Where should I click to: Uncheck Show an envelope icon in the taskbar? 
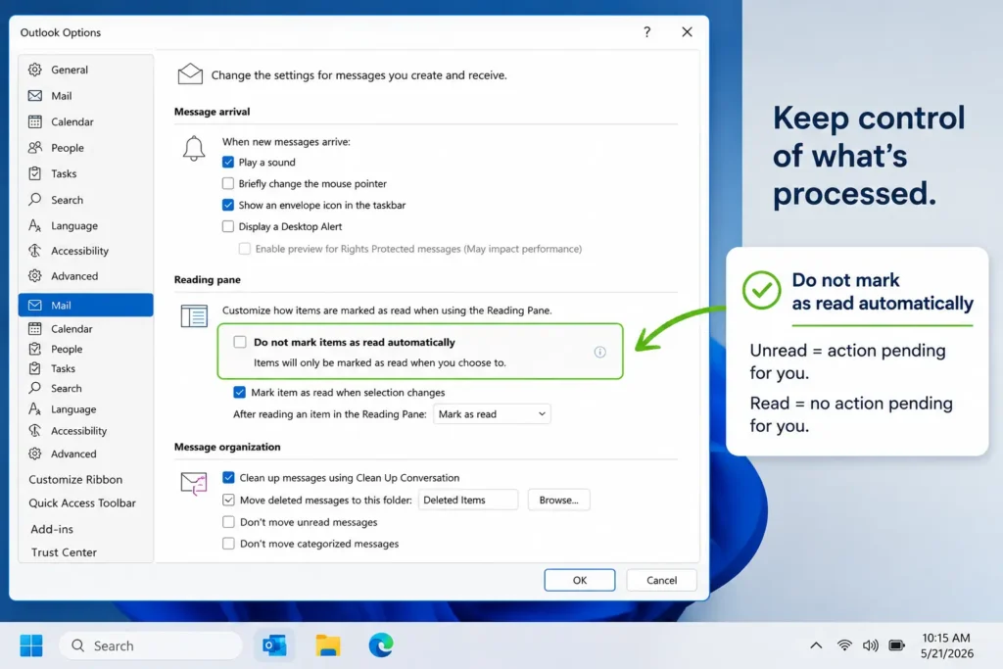(x=227, y=205)
